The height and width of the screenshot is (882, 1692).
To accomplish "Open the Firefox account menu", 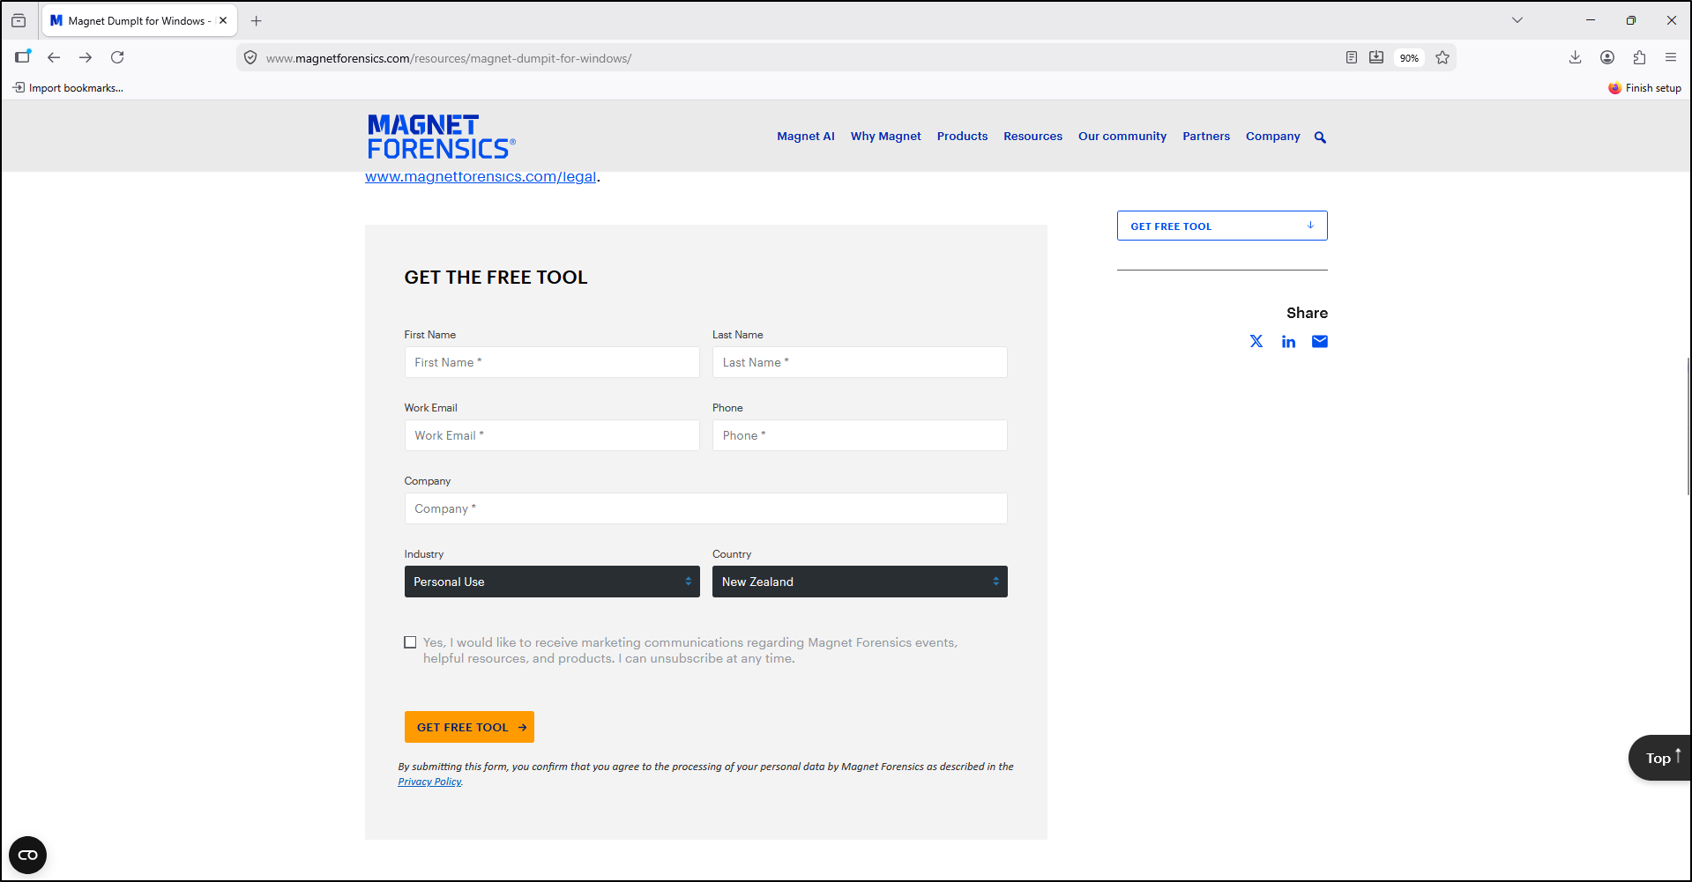I will [x=1607, y=57].
